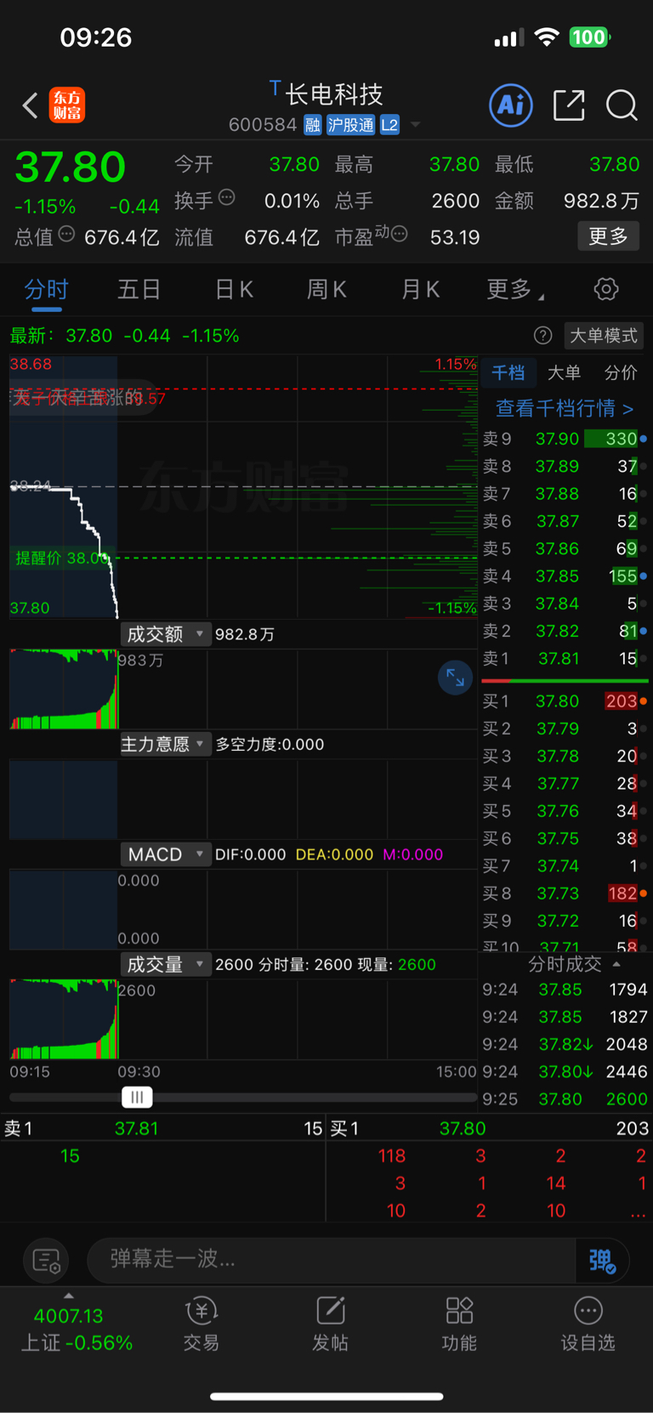Select the 分价 tab
Image resolution: width=653 pixels, height=1413 pixels.
(621, 372)
